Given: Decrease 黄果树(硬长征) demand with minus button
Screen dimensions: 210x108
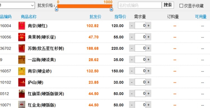Looking at the screenshot, I should [x=132, y=37].
